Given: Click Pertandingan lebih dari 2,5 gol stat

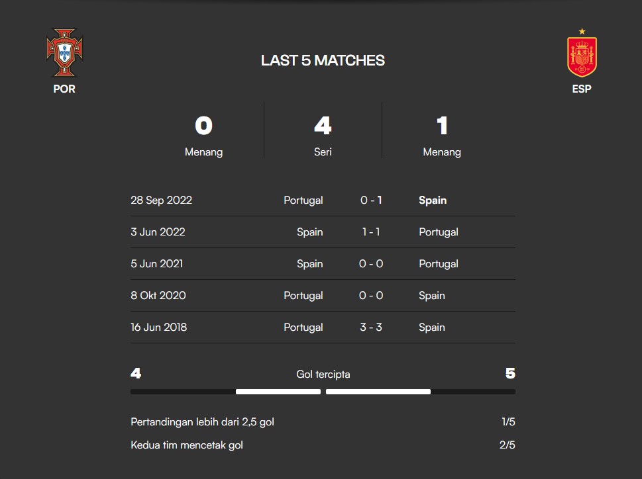Looking at the screenshot, I should pos(323,422).
